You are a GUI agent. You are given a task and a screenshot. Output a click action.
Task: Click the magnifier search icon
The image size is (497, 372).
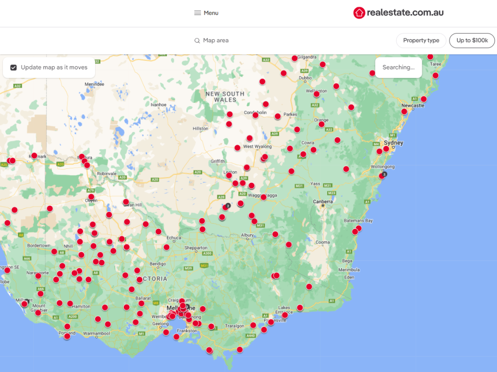(197, 41)
